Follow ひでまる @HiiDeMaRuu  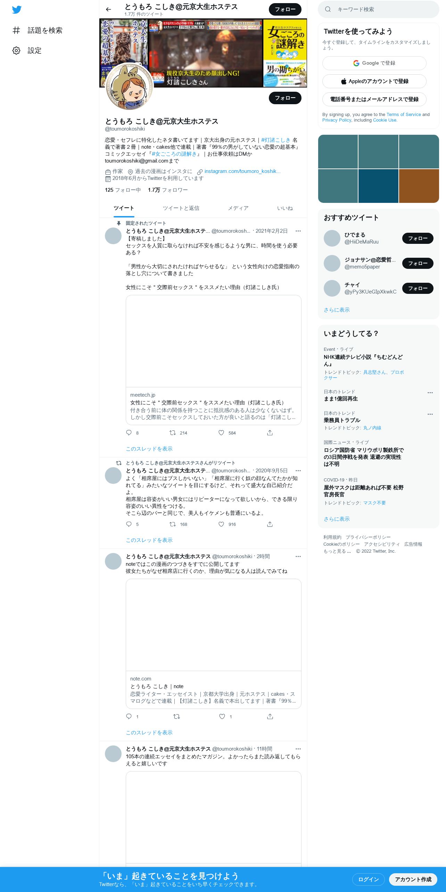pos(418,238)
